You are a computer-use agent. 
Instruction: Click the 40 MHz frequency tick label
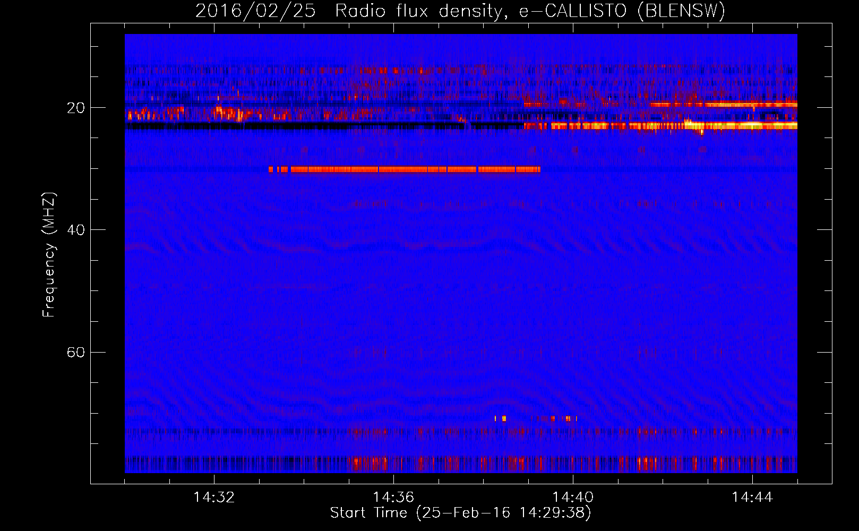pyautogui.click(x=75, y=230)
